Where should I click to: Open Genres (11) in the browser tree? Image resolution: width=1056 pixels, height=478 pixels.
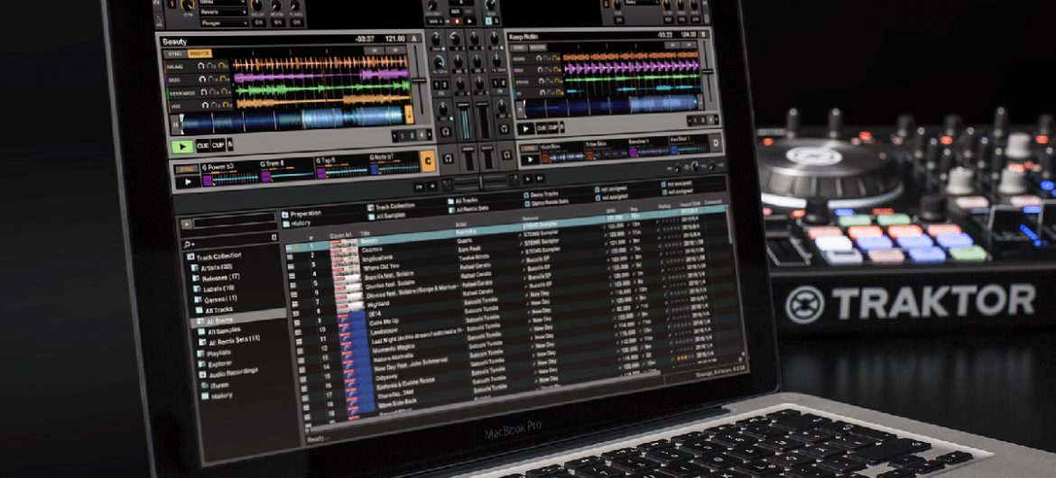pos(220,299)
